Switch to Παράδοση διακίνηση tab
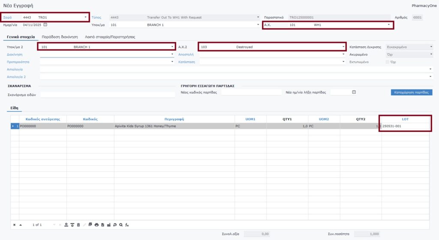The image size is (439, 240). point(60,37)
